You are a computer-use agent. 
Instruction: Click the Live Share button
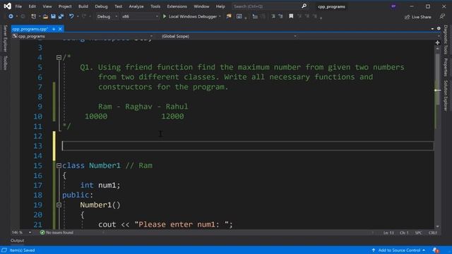pos(418,17)
